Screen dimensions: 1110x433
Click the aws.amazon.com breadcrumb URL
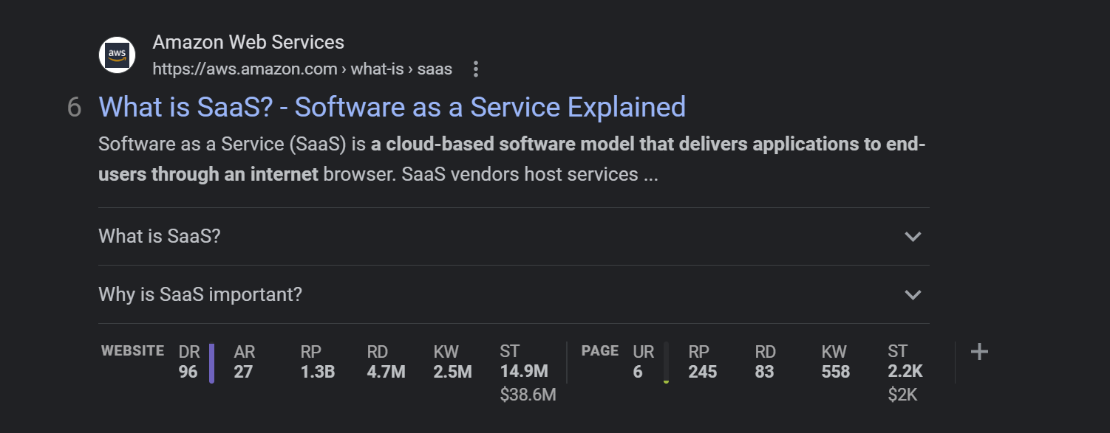[302, 69]
